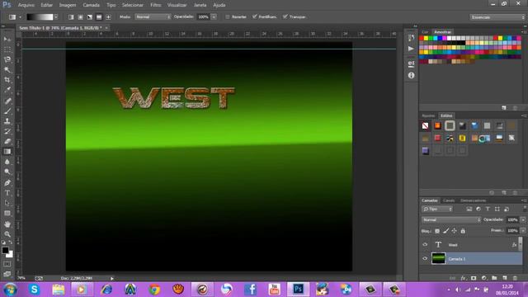Select the Pen tool
This screenshot has width=528, height=297.
[7, 183]
